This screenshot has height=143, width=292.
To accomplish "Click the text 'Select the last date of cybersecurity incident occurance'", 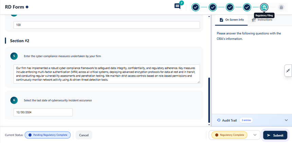I will click(x=58, y=100).
